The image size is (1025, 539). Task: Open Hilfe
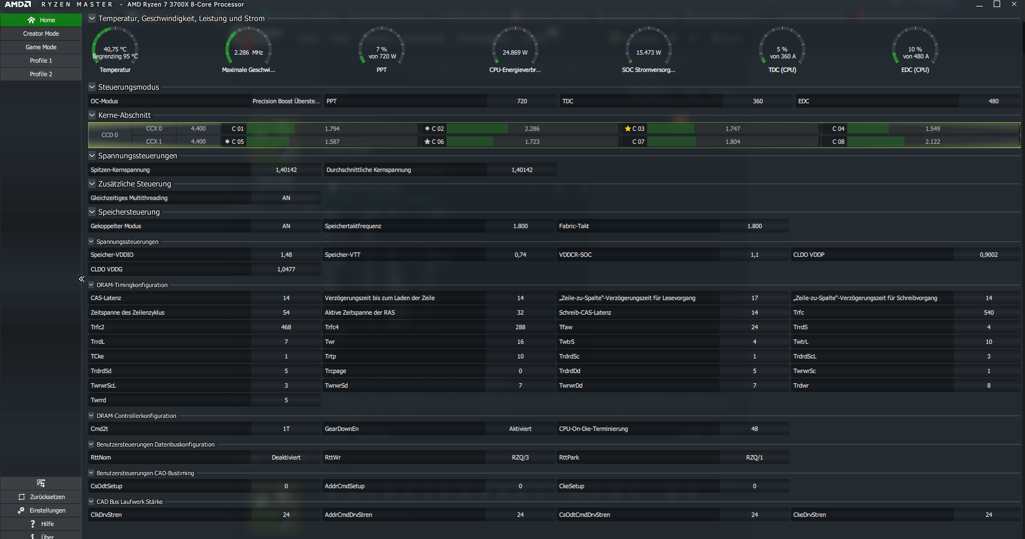[41, 524]
